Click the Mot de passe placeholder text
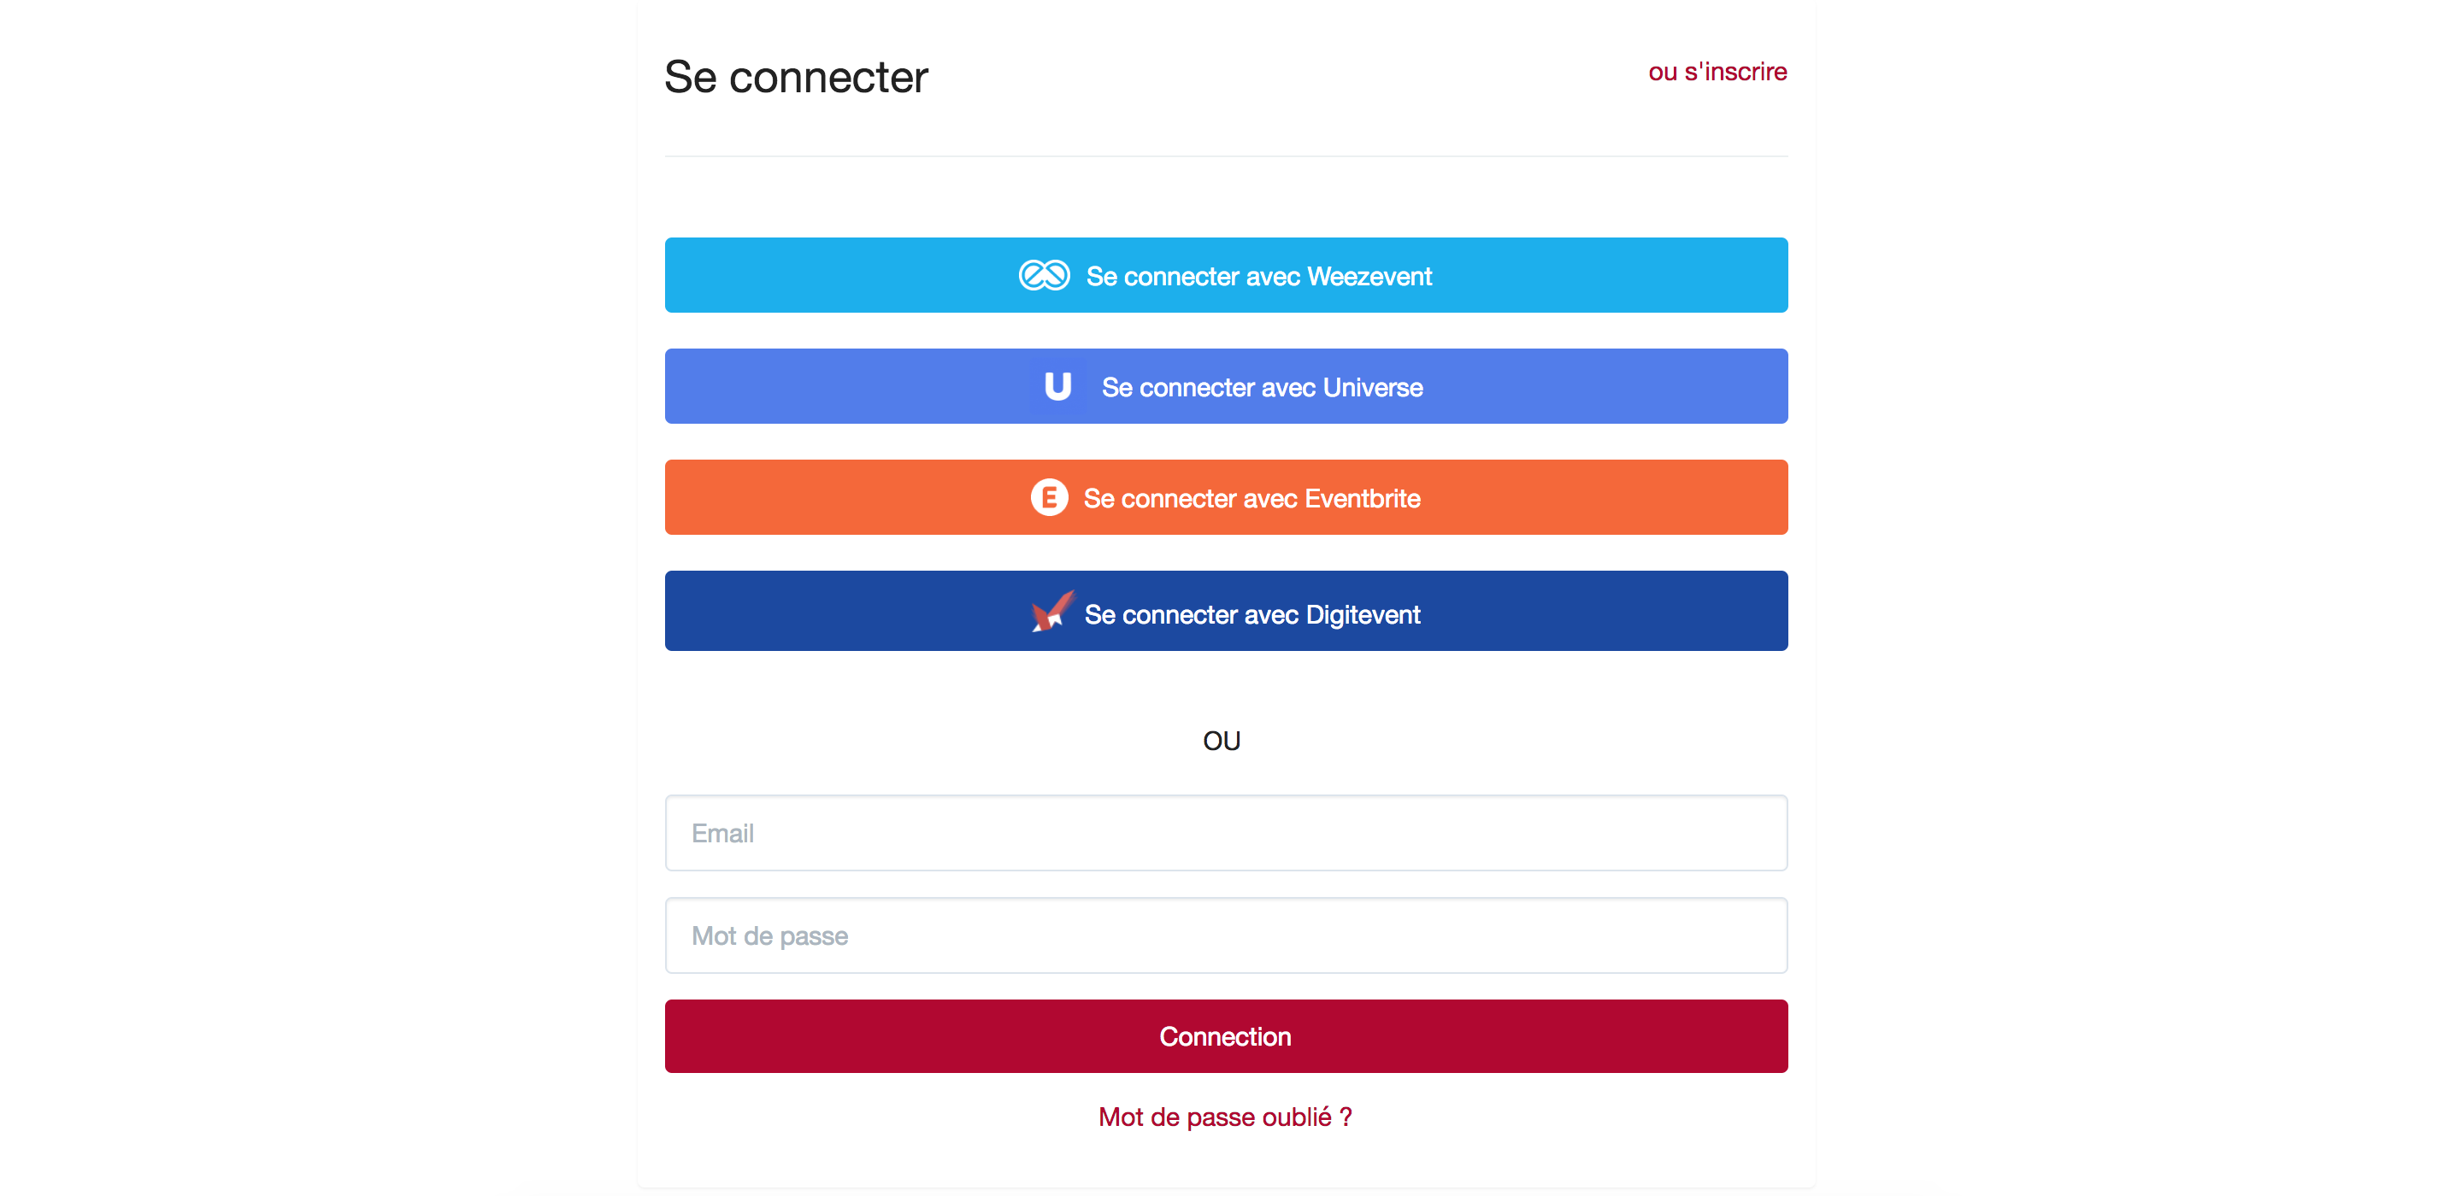The height and width of the screenshot is (1196, 2450). 769,936
